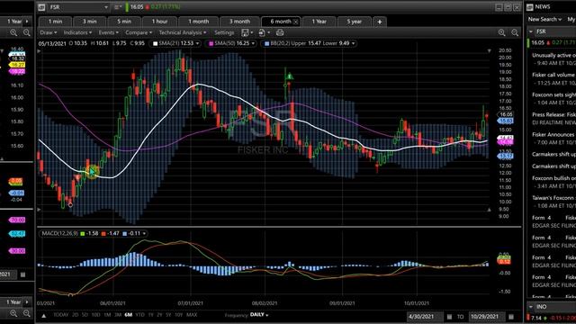Click the SMA(50) magenta color swatch

pyautogui.click(x=211, y=43)
